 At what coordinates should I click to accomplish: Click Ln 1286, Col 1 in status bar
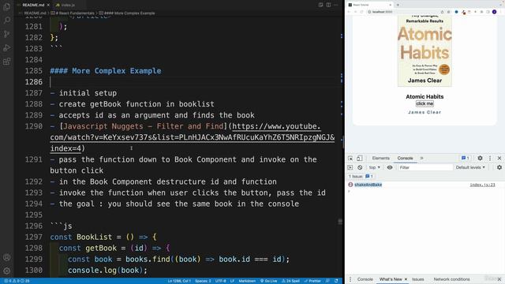point(179,281)
